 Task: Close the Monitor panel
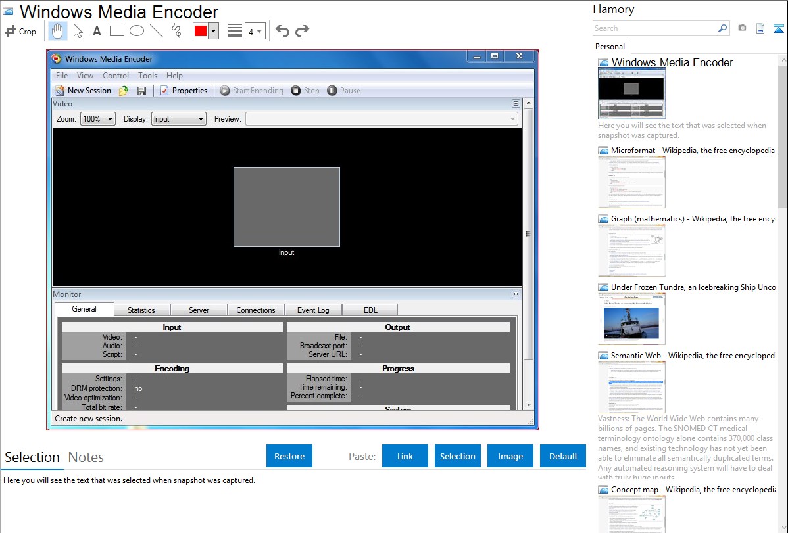tap(516, 294)
